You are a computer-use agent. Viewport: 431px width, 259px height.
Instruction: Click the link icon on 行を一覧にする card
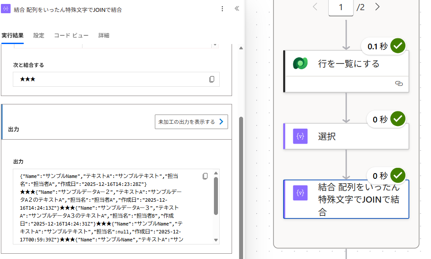399,83
